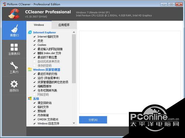This screenshot has height=138, width=185.
Task: Click the Internet Explorer logo icon
Action: [x=30, y=32]
